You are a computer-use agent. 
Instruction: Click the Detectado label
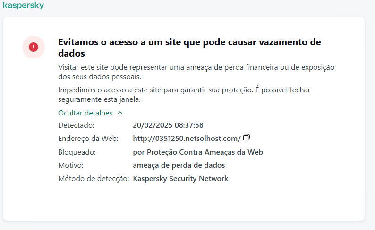(x=77, y=125)
